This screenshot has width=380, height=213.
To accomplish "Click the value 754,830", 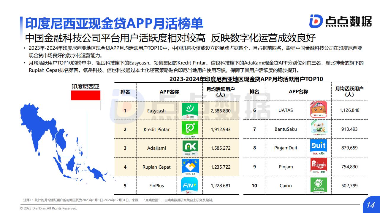I will [349, 167].
